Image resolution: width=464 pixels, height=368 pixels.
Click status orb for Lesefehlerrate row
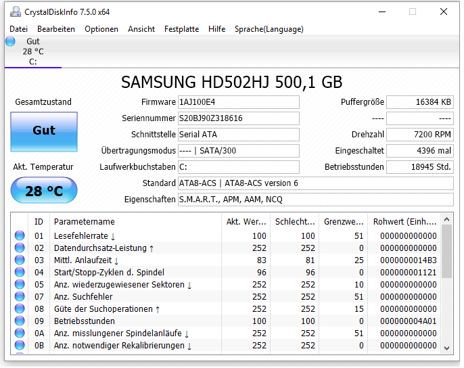[x=20, y=236]
